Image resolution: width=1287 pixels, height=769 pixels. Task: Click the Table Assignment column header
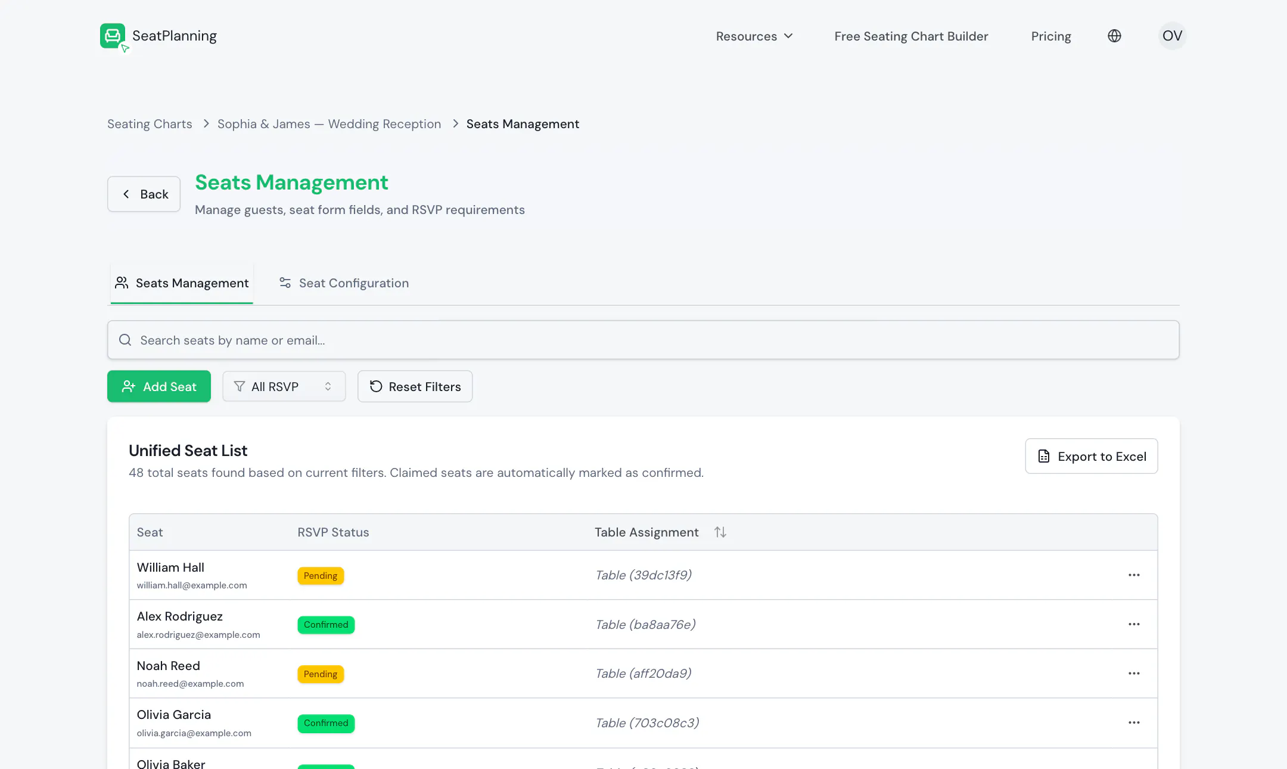tap(646, 532)
